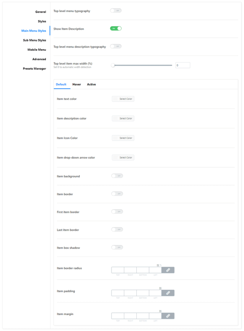Viewport: 244px width, 331px height.
Task: Toggle Show Item Description off
Action: tap(116, 28)
